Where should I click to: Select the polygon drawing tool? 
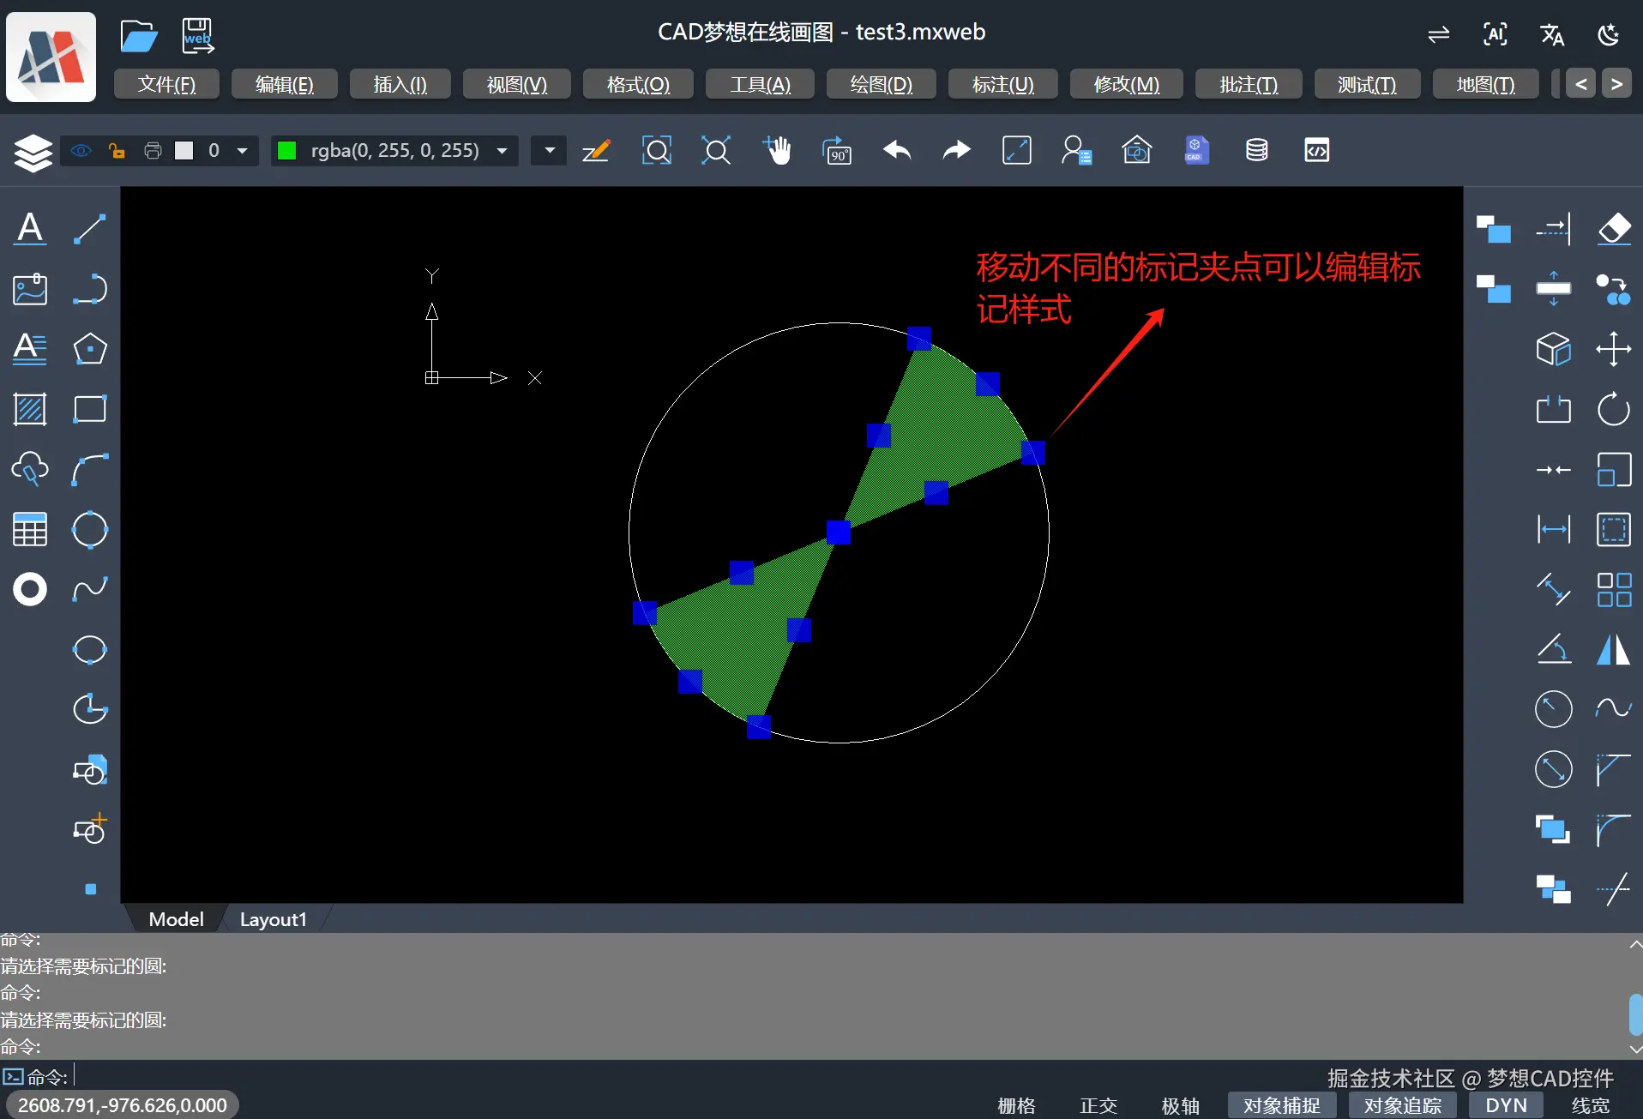click(x=90, y=349)
